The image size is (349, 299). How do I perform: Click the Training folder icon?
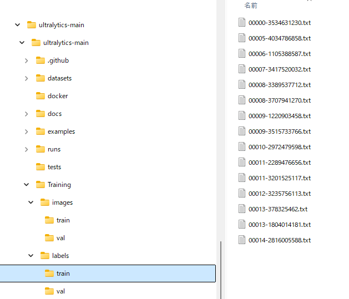[41, 185]
